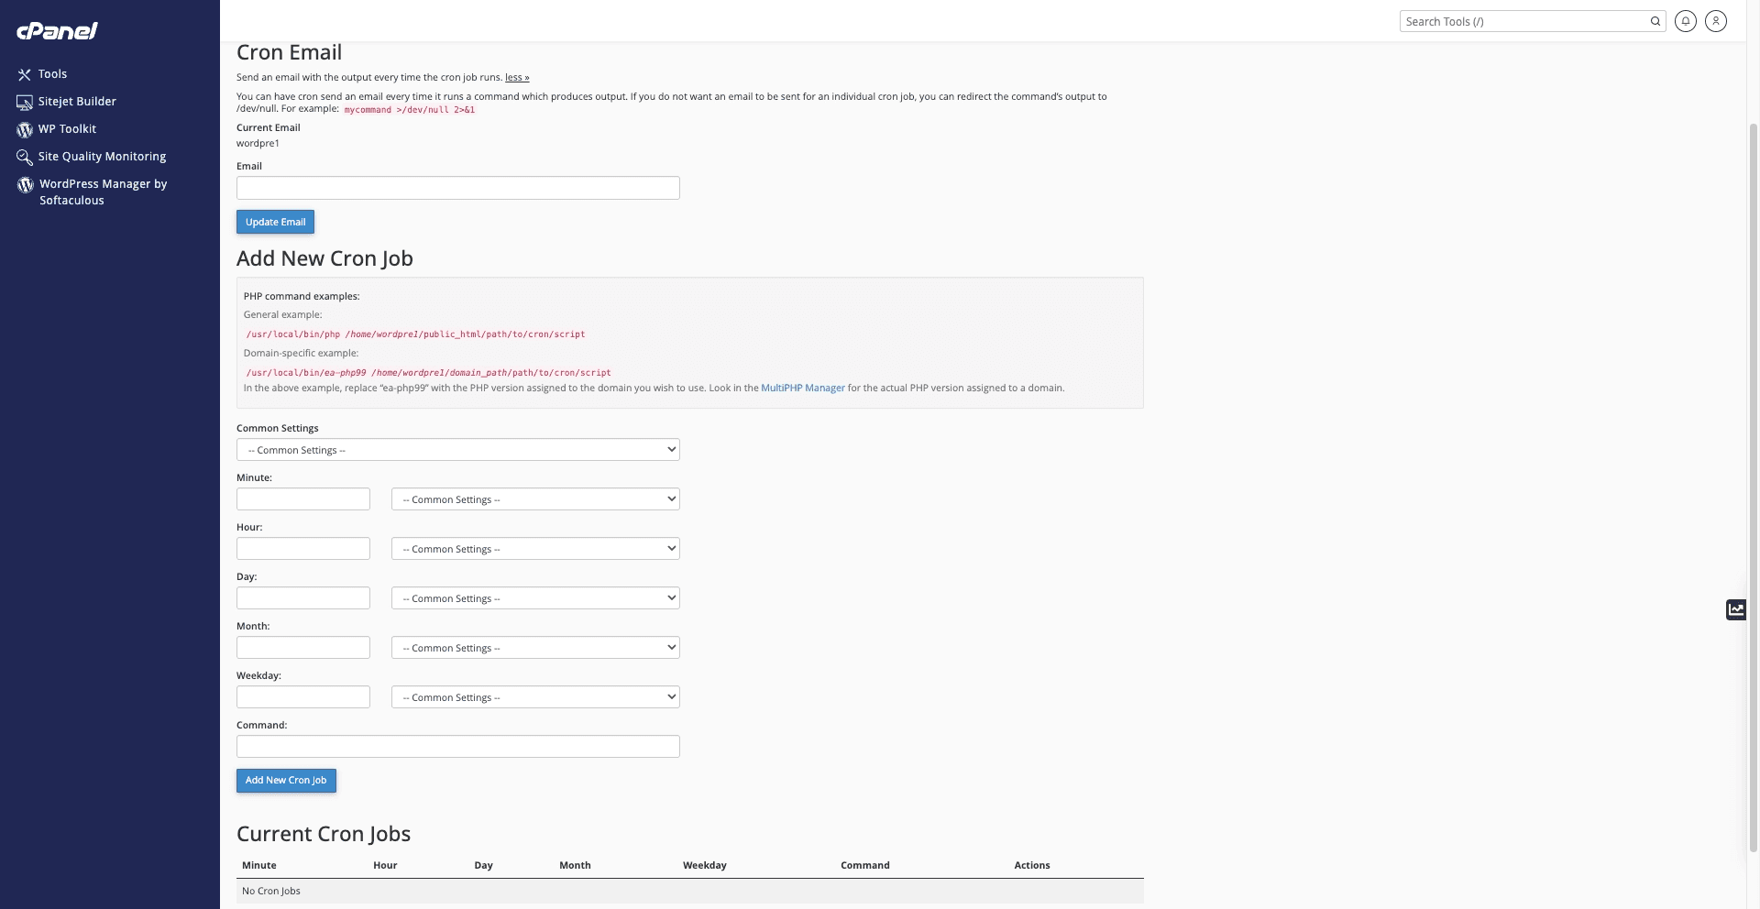
Task: Open WordPress Manager by Softaculous
Action: (x=103, y=192)
